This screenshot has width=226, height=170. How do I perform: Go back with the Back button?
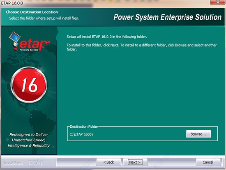108,162
